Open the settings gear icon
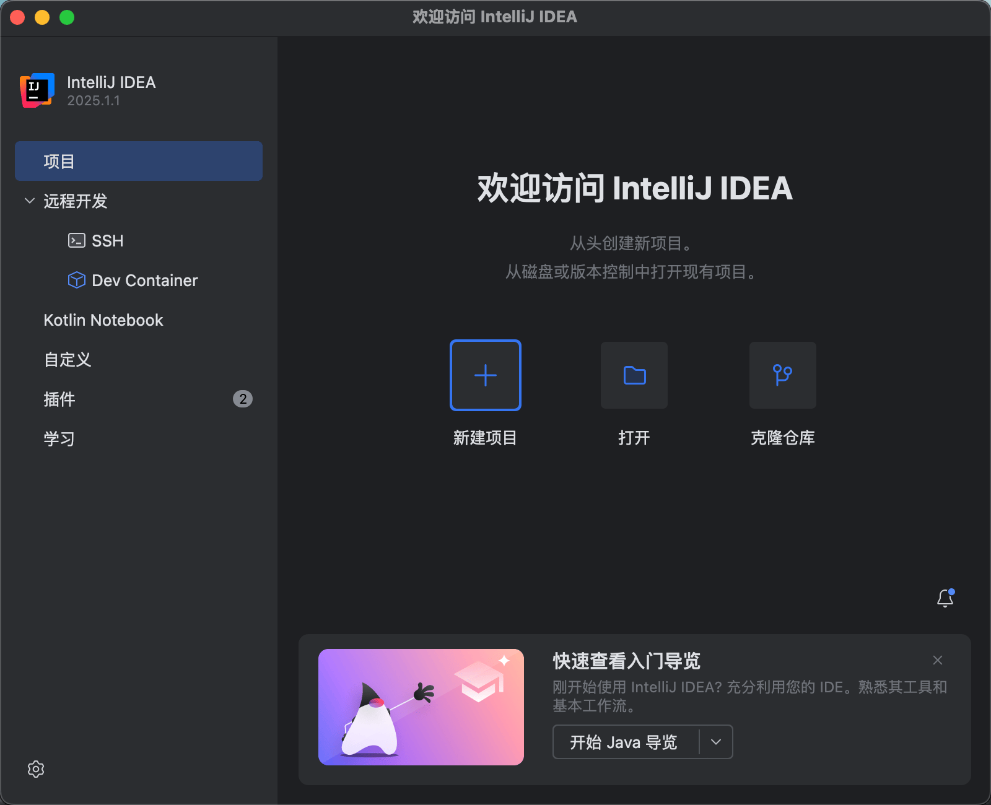This screenshot has height=805, width=991. point(36,769)
